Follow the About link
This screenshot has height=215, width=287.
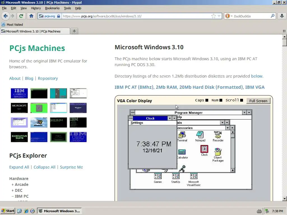coord(15,78)
